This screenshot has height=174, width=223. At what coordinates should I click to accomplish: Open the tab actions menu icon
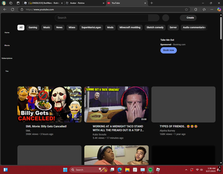[x=18, y=3]
